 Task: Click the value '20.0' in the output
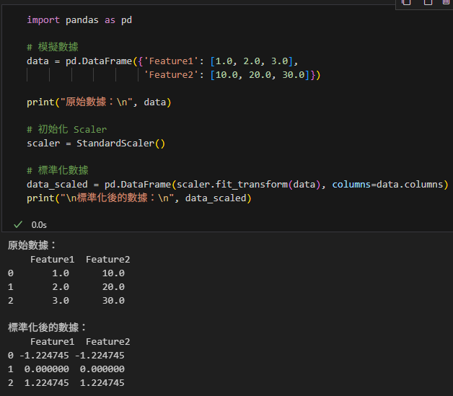point(113,287)
